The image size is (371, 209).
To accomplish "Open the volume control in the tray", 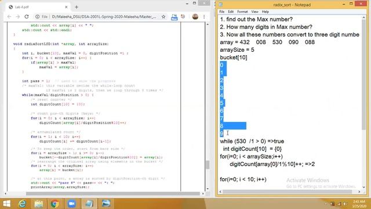I will [x=345, y=204].
